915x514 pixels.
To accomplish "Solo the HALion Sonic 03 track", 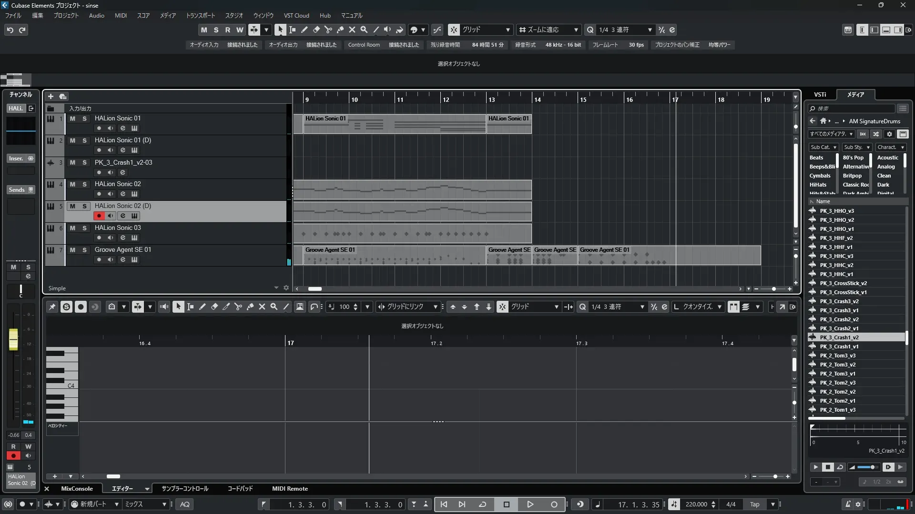I will pos(84,228).
